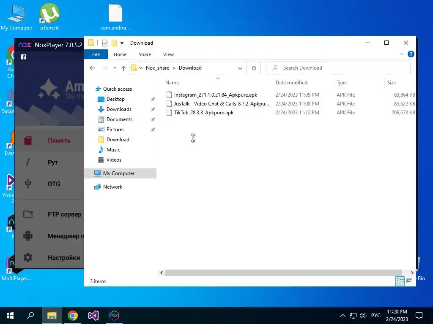The image size is (433, 324).
Task: Select Music in navigation pane
Action: pos(113,150)
